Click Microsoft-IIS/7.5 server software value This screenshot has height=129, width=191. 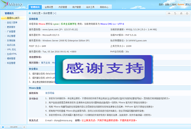click(51, 35)
